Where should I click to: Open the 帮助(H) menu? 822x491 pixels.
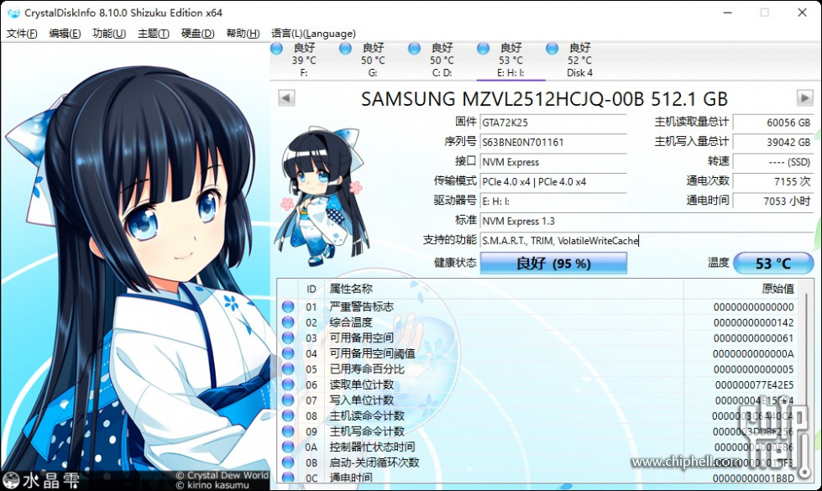click(x=243, y=34)
